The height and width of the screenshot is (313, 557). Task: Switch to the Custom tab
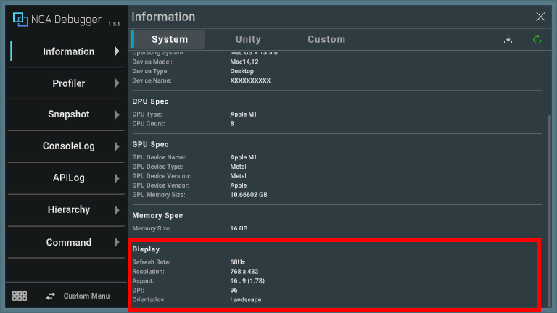(x=326, y=39)
